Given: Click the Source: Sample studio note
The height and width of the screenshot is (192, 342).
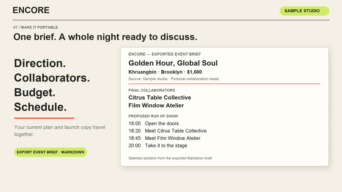Looking at the screenshot, I should [x=174, y=79].
